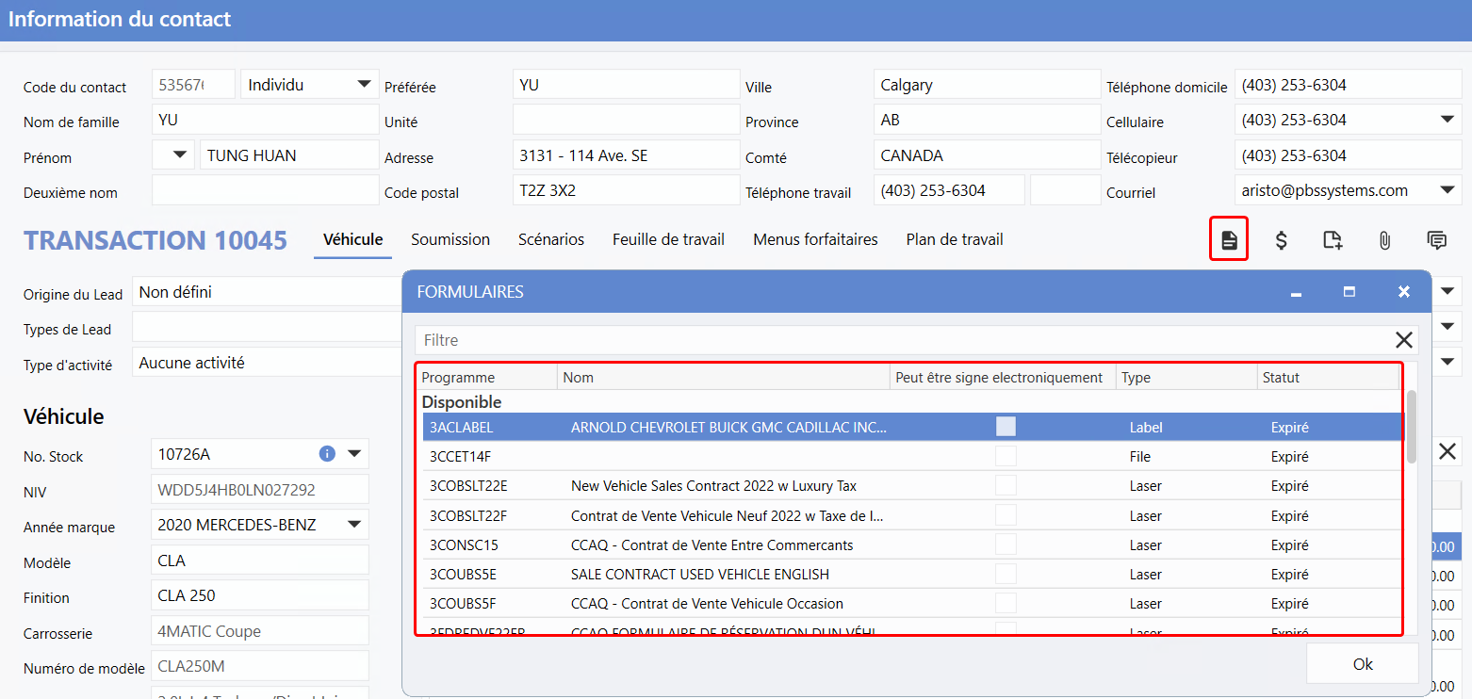
Task: Click the add document icon
Action: tap(1333, 240)
